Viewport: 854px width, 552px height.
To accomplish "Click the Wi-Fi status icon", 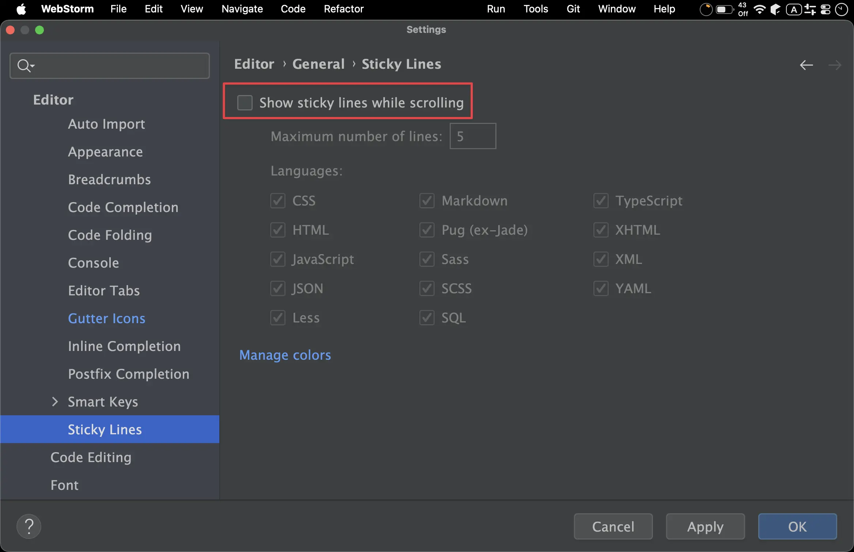I will click(x=760, y=9).
